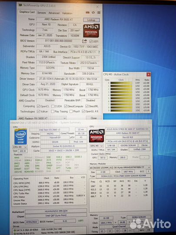This screenshot has height=235, width=176.
Task: Open the Validation tab in GPU-Z
Action: (67, 13)
